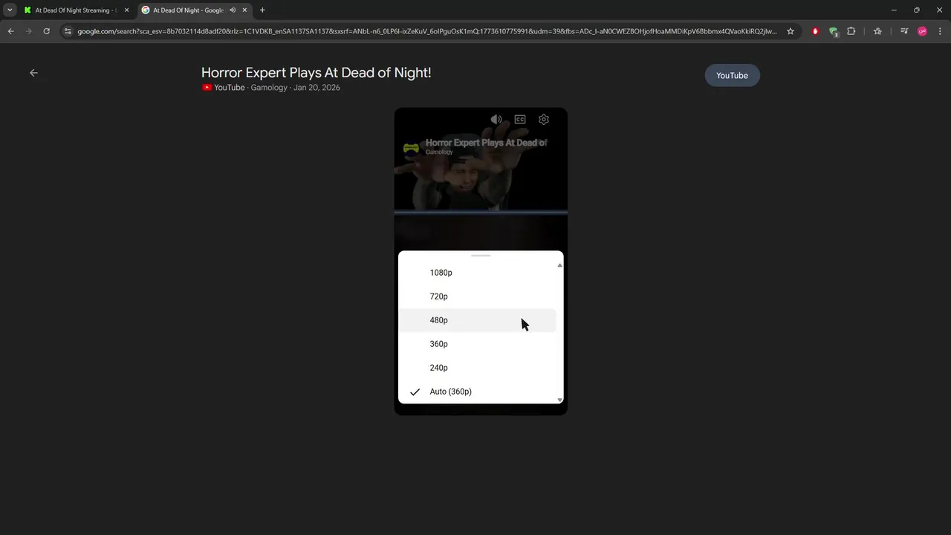
Task: Close the At Dead Of Night Streaming tab
Action: (126, 10)
